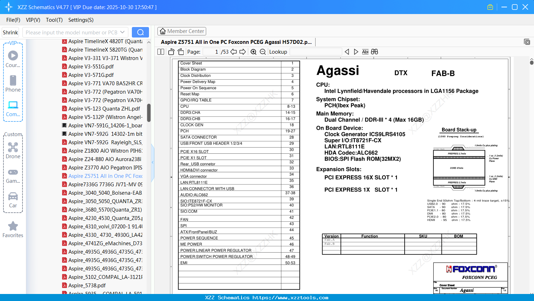Open Aspire TimelineX 4820T file

(x=102, y=41)
